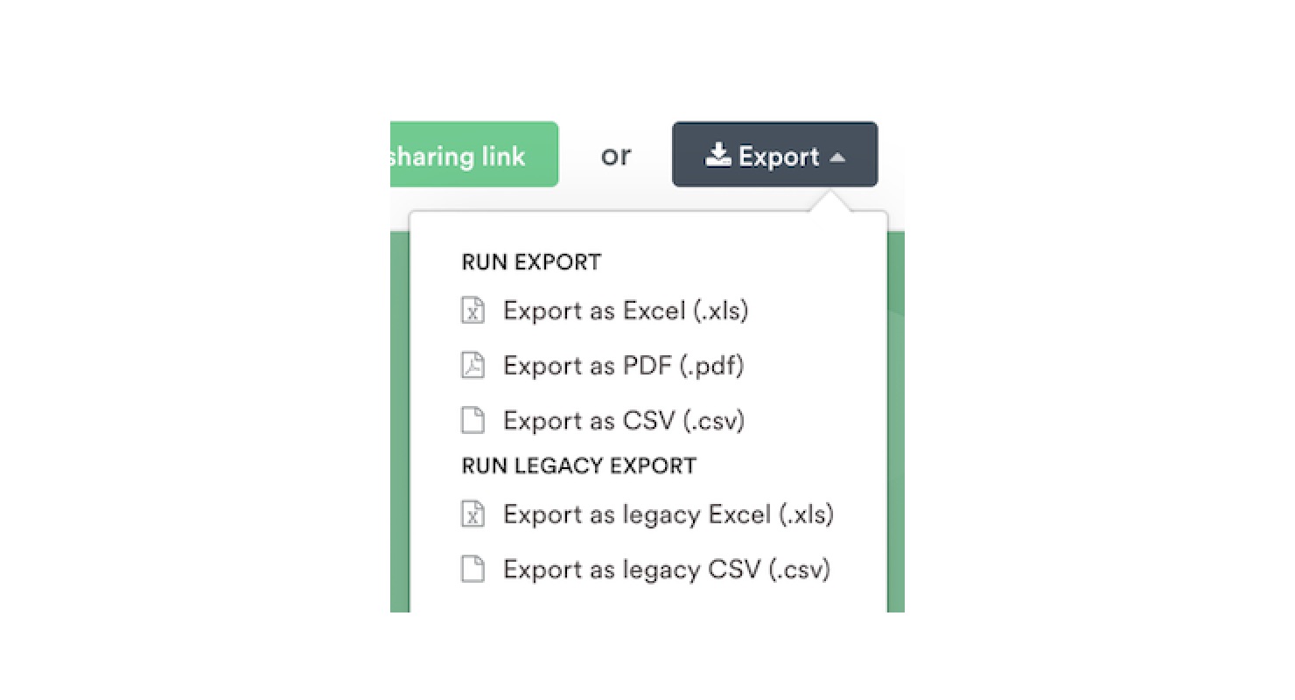
Task: Click the blank file icon beside Export as CSV
Action: (472, 420)
